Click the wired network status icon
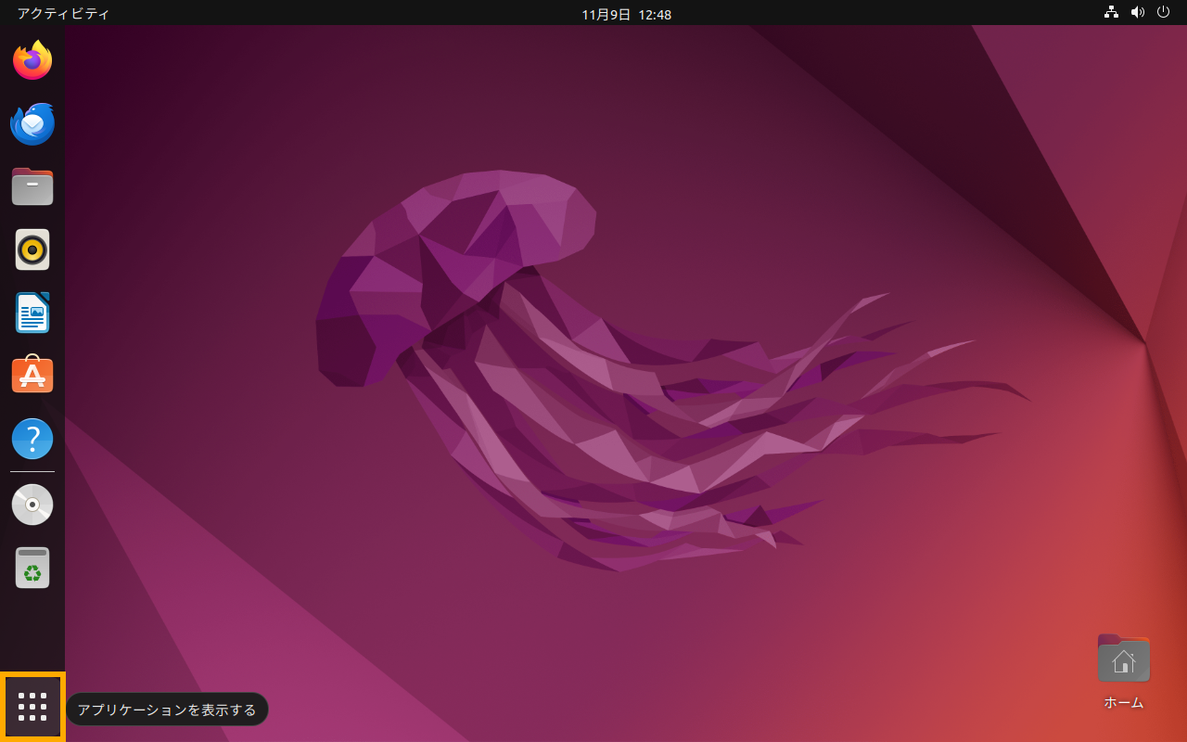Viewport: 1187px width, 742px height. (x=1111, y=13)
